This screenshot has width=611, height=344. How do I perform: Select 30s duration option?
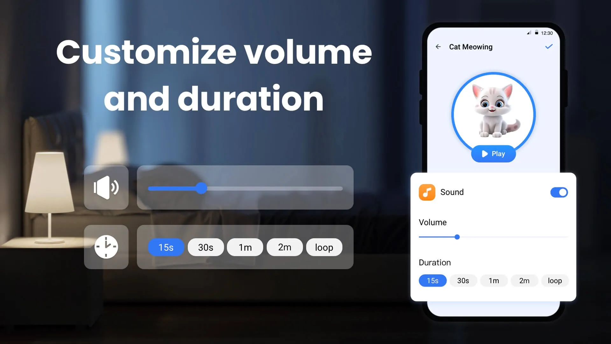tap(463, 281)
